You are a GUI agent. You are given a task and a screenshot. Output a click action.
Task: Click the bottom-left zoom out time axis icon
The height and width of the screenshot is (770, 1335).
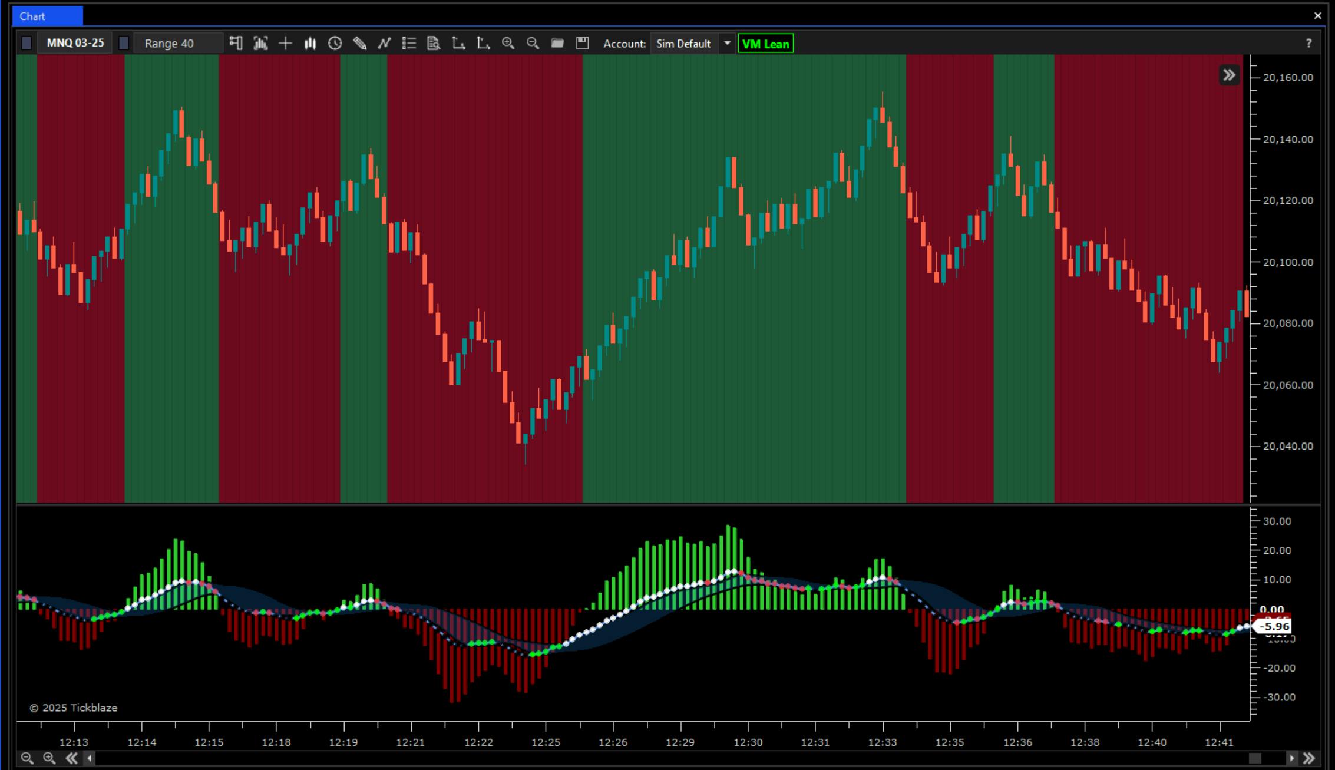point(27,758)
